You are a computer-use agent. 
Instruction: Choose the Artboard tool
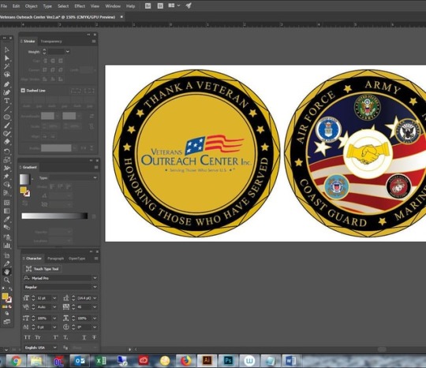point(7,255)
